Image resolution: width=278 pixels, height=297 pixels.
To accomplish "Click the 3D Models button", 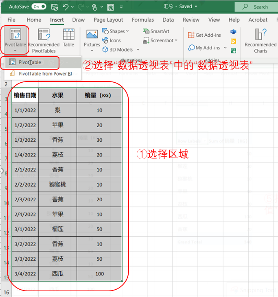I will tap(118, 50).
